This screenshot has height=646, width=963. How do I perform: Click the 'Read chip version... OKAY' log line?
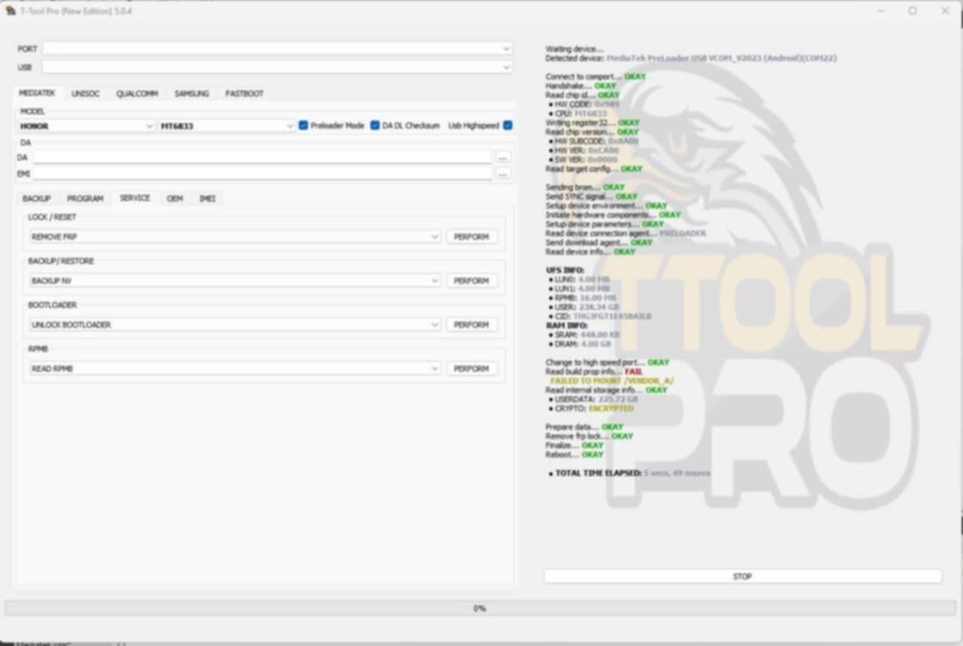point(592,132)
